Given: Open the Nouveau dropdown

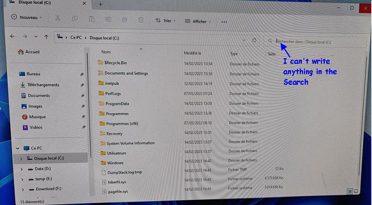Looking at the screenshot, I should (x=27, y=17).
